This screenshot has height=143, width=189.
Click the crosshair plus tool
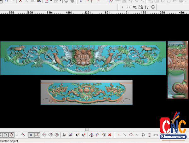coord(122,7)
